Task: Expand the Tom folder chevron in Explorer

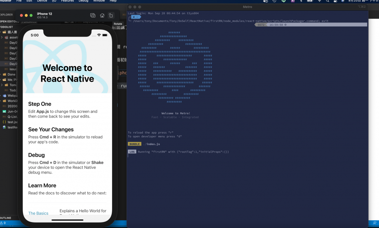Action: (x=2, y=85)
